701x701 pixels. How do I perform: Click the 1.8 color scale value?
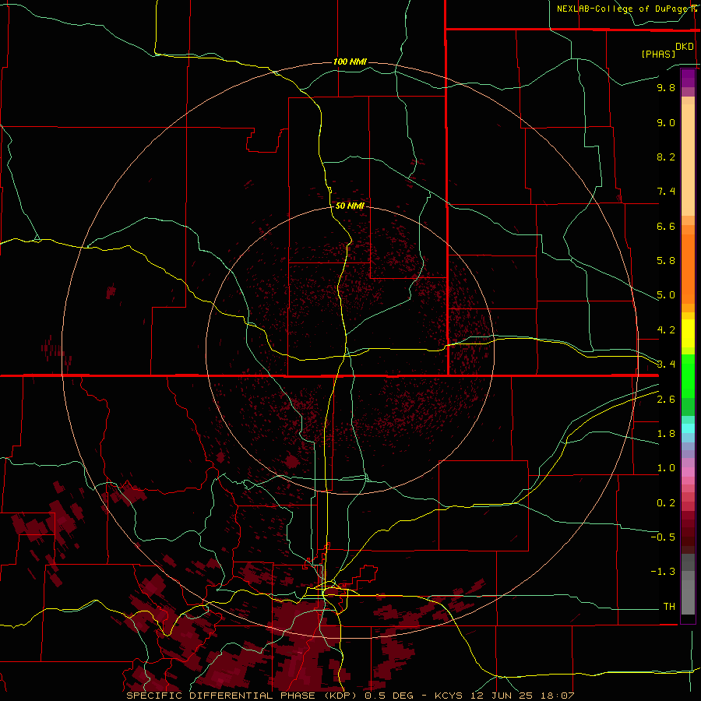pos(666,434)
